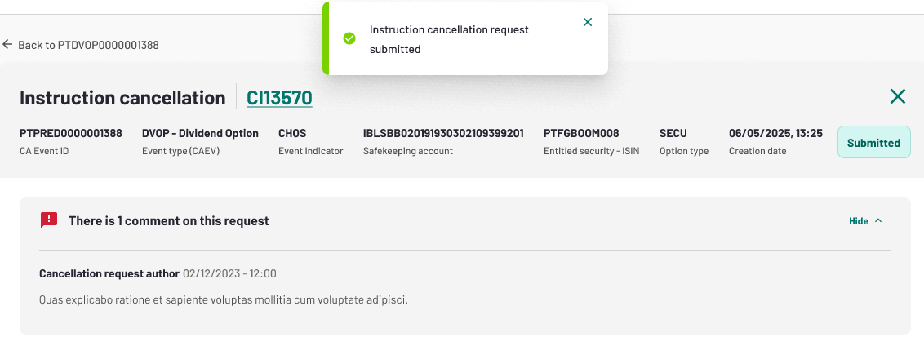The image size is (924, 346).
Task: Select safekeeping account IBLSBB020191930302109399201
Action: [x=443, y=133]
